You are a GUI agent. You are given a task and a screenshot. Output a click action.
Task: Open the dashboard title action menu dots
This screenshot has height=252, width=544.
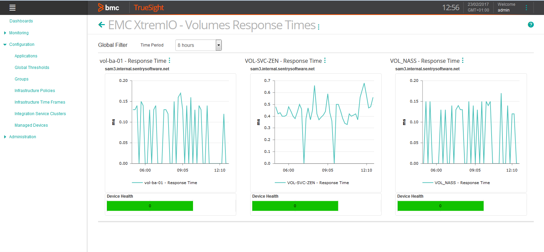click(x=319, y=27)
